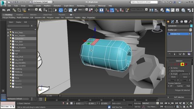The image size is (194, 109).
Task: Click the Auto Key button
Action: pos(137,103)
